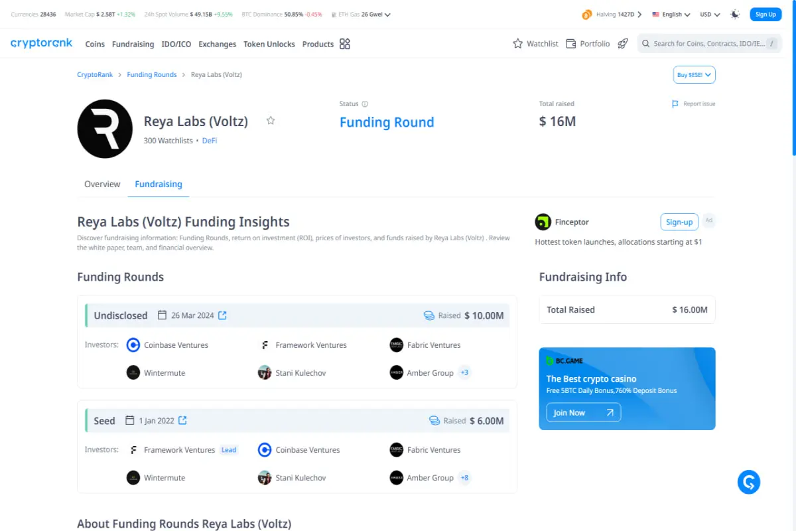
Task: Click the Funding Round status link
Action: [387, 122]
